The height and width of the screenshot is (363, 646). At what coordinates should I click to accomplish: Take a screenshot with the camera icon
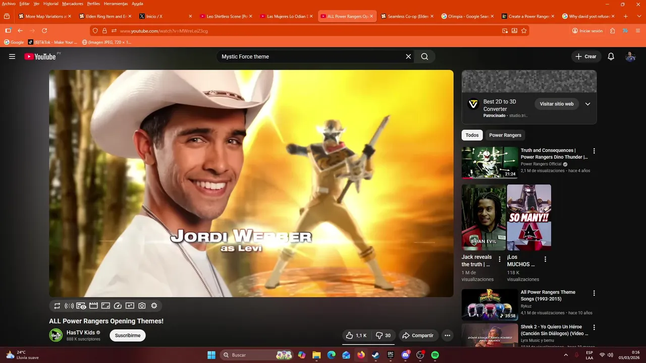[x=142, y=306]
